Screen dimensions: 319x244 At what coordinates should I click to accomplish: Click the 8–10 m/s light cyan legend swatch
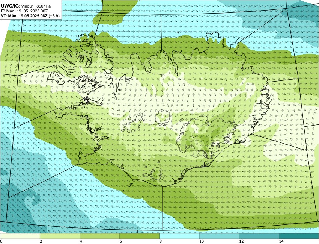click(x=179, y=236)
